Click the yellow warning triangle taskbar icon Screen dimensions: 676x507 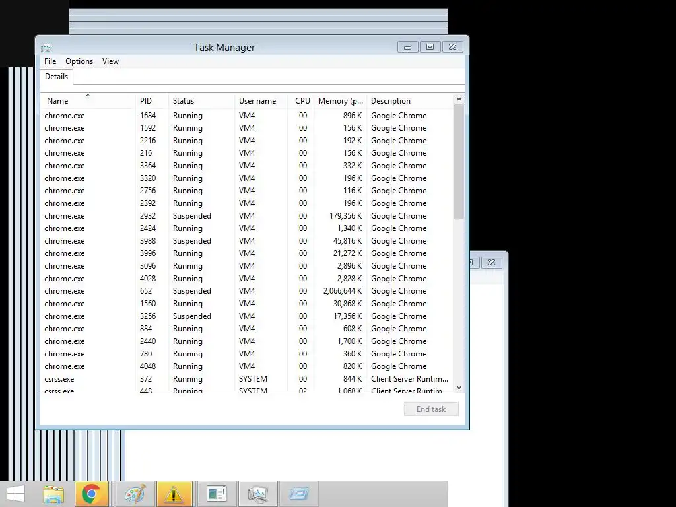click(174, 494)
